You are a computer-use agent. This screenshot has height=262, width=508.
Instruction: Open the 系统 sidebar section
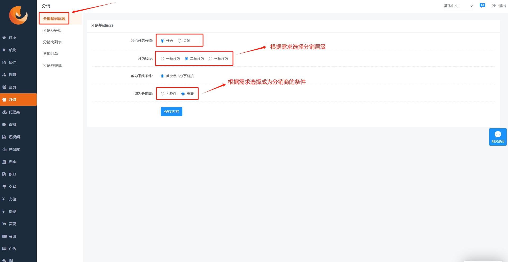coord(18,50)
